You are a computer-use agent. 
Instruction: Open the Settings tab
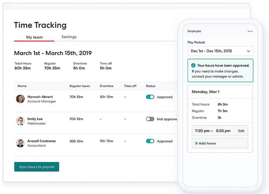click(x=69, y=37)
